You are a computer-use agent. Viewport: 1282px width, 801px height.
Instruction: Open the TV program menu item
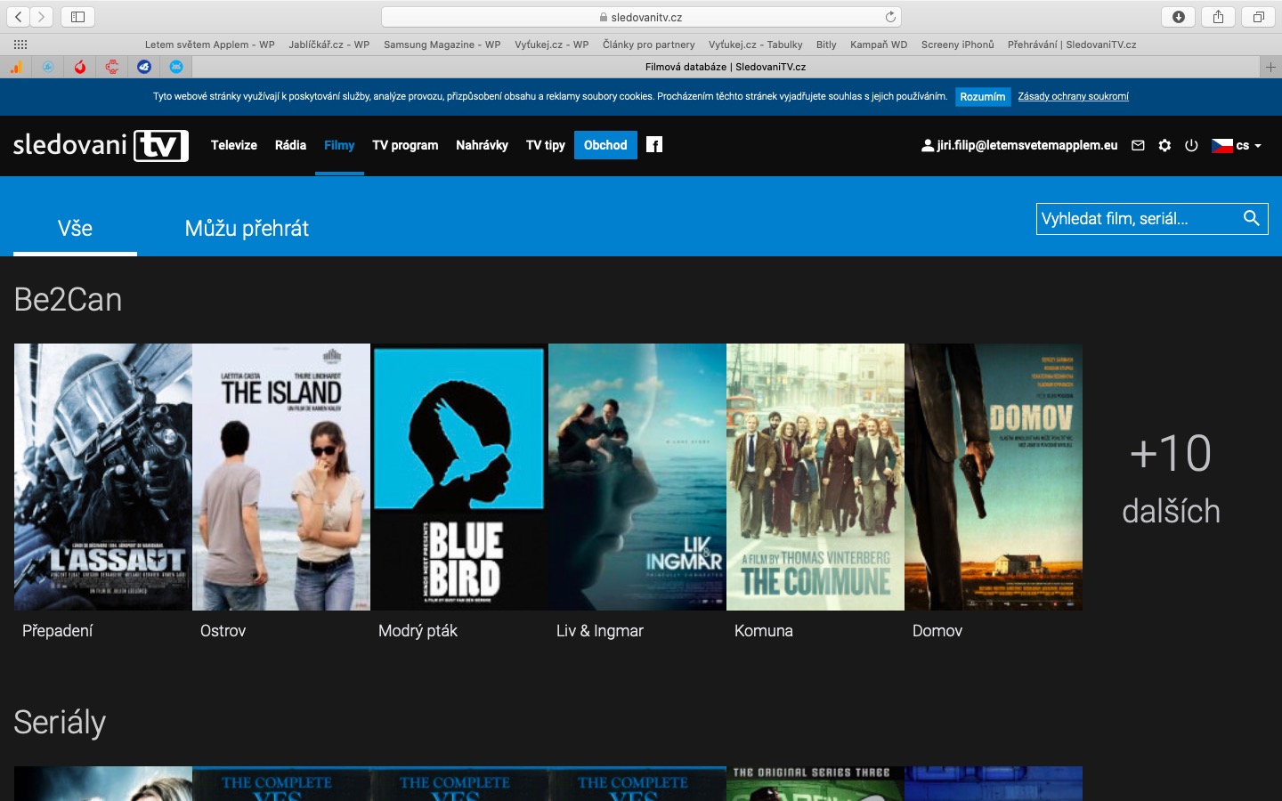click(405, 145)
